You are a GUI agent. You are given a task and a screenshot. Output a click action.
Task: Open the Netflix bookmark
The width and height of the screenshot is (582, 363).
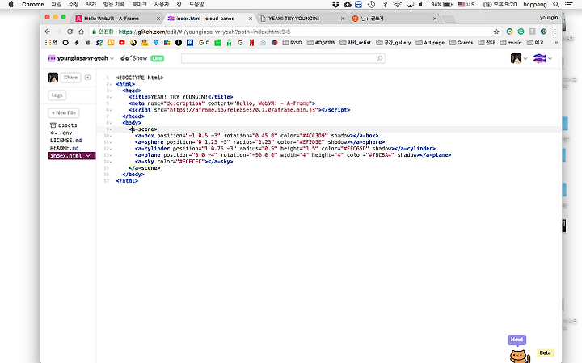[251, 43]
